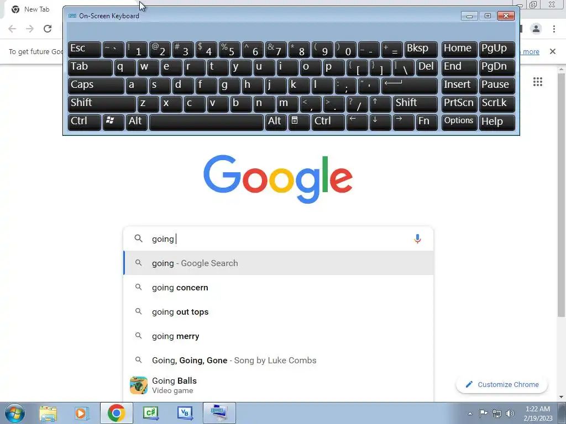Go forward with the forward arrow

30,29
